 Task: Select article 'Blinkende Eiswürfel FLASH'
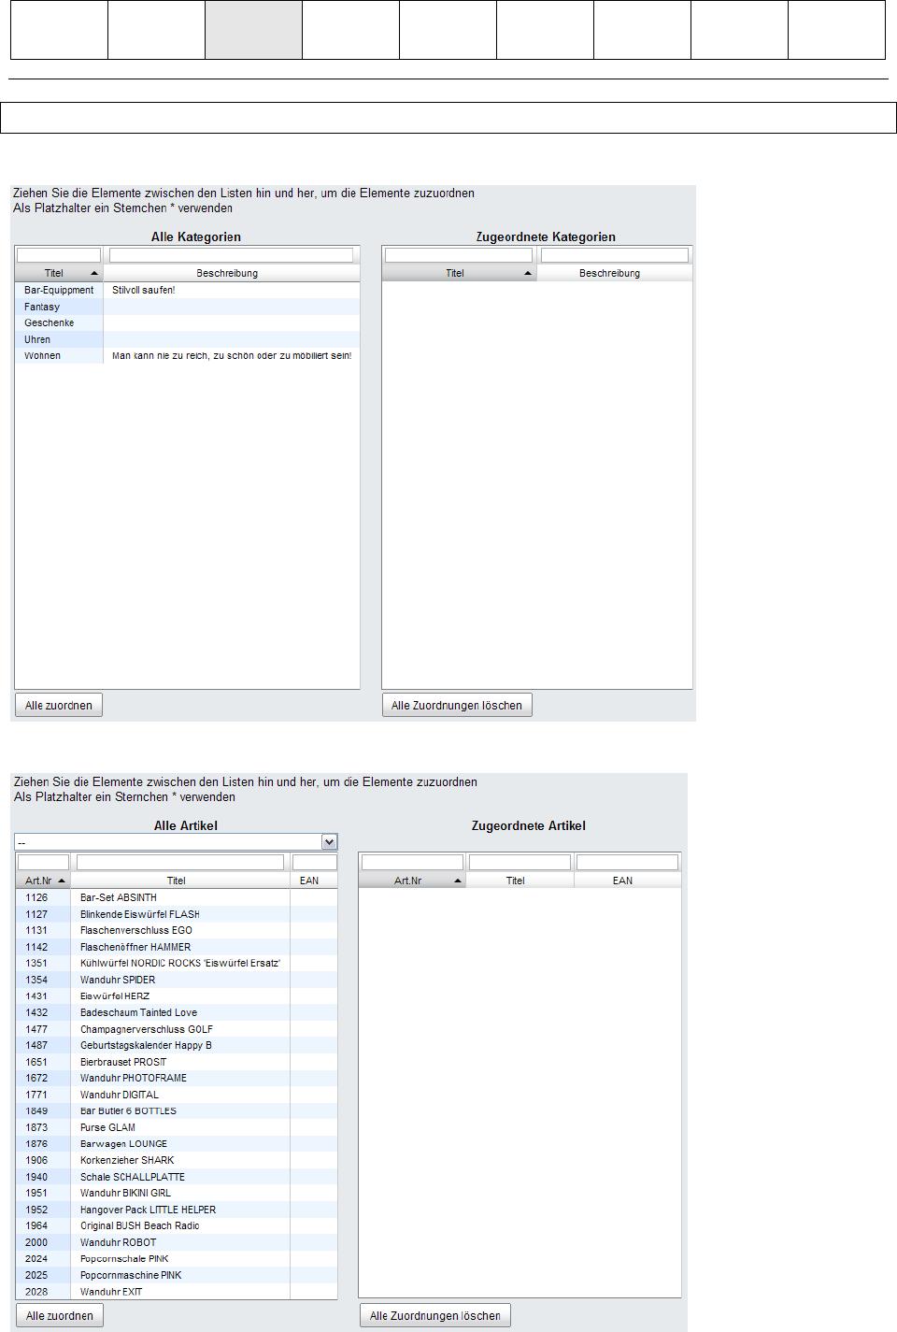click(177, 914)
